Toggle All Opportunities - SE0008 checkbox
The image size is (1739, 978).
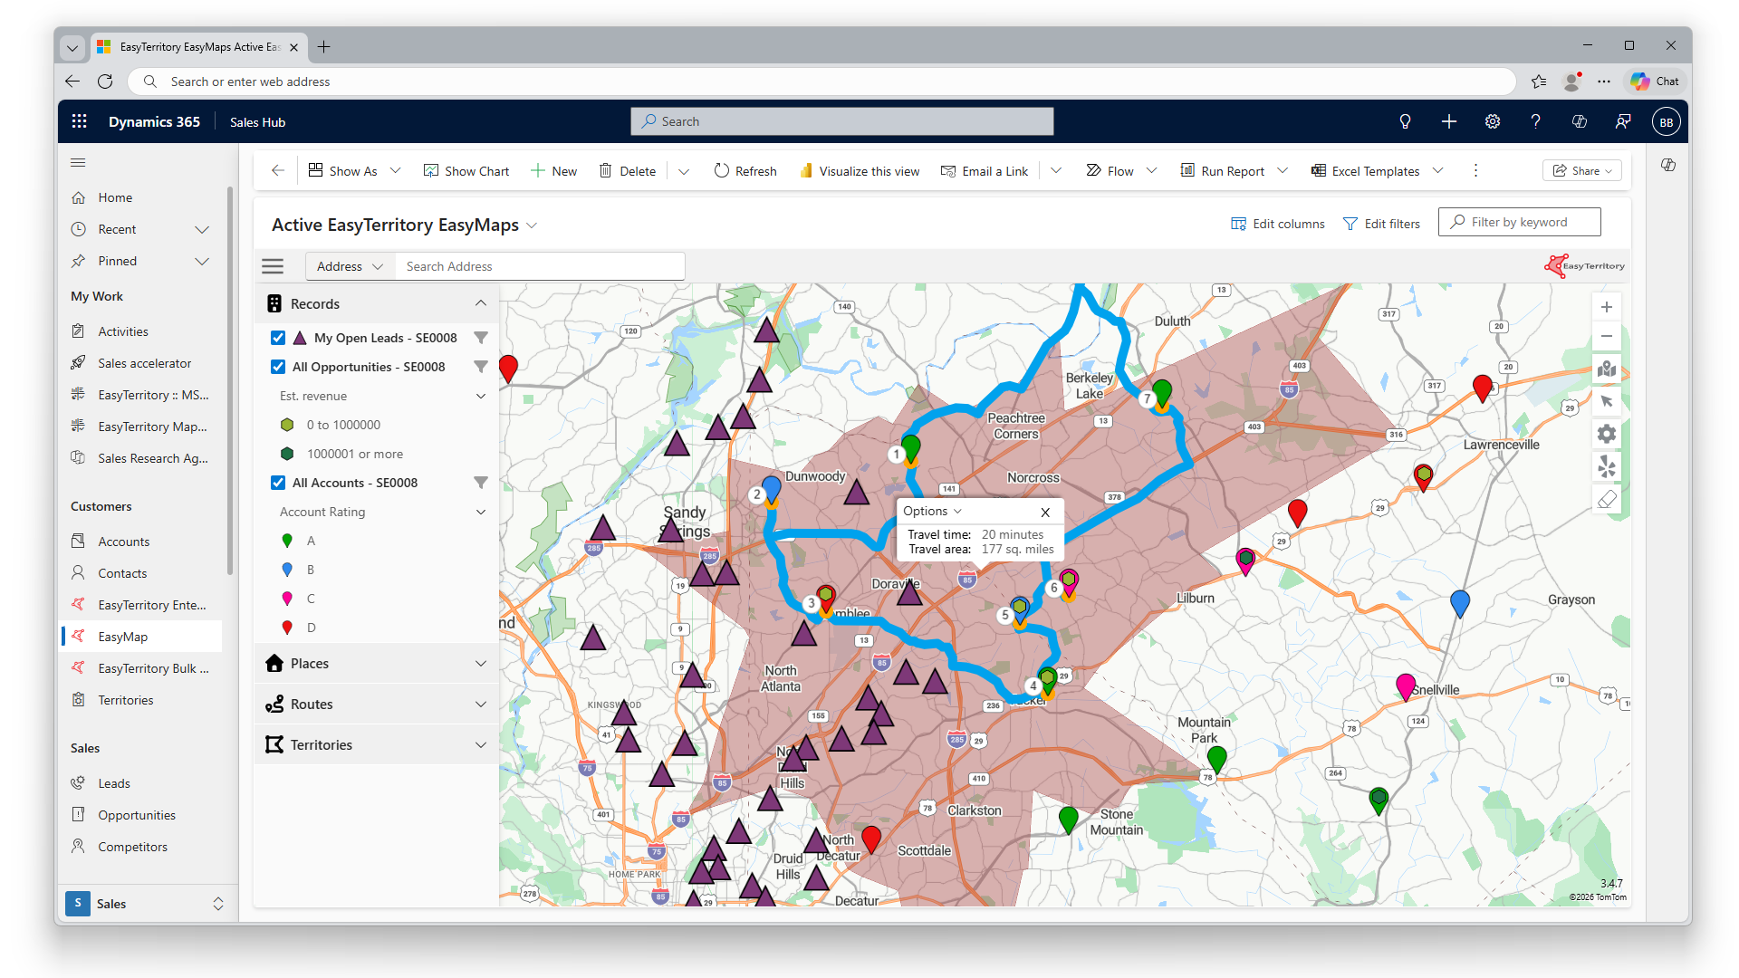(x=278, y=367)
